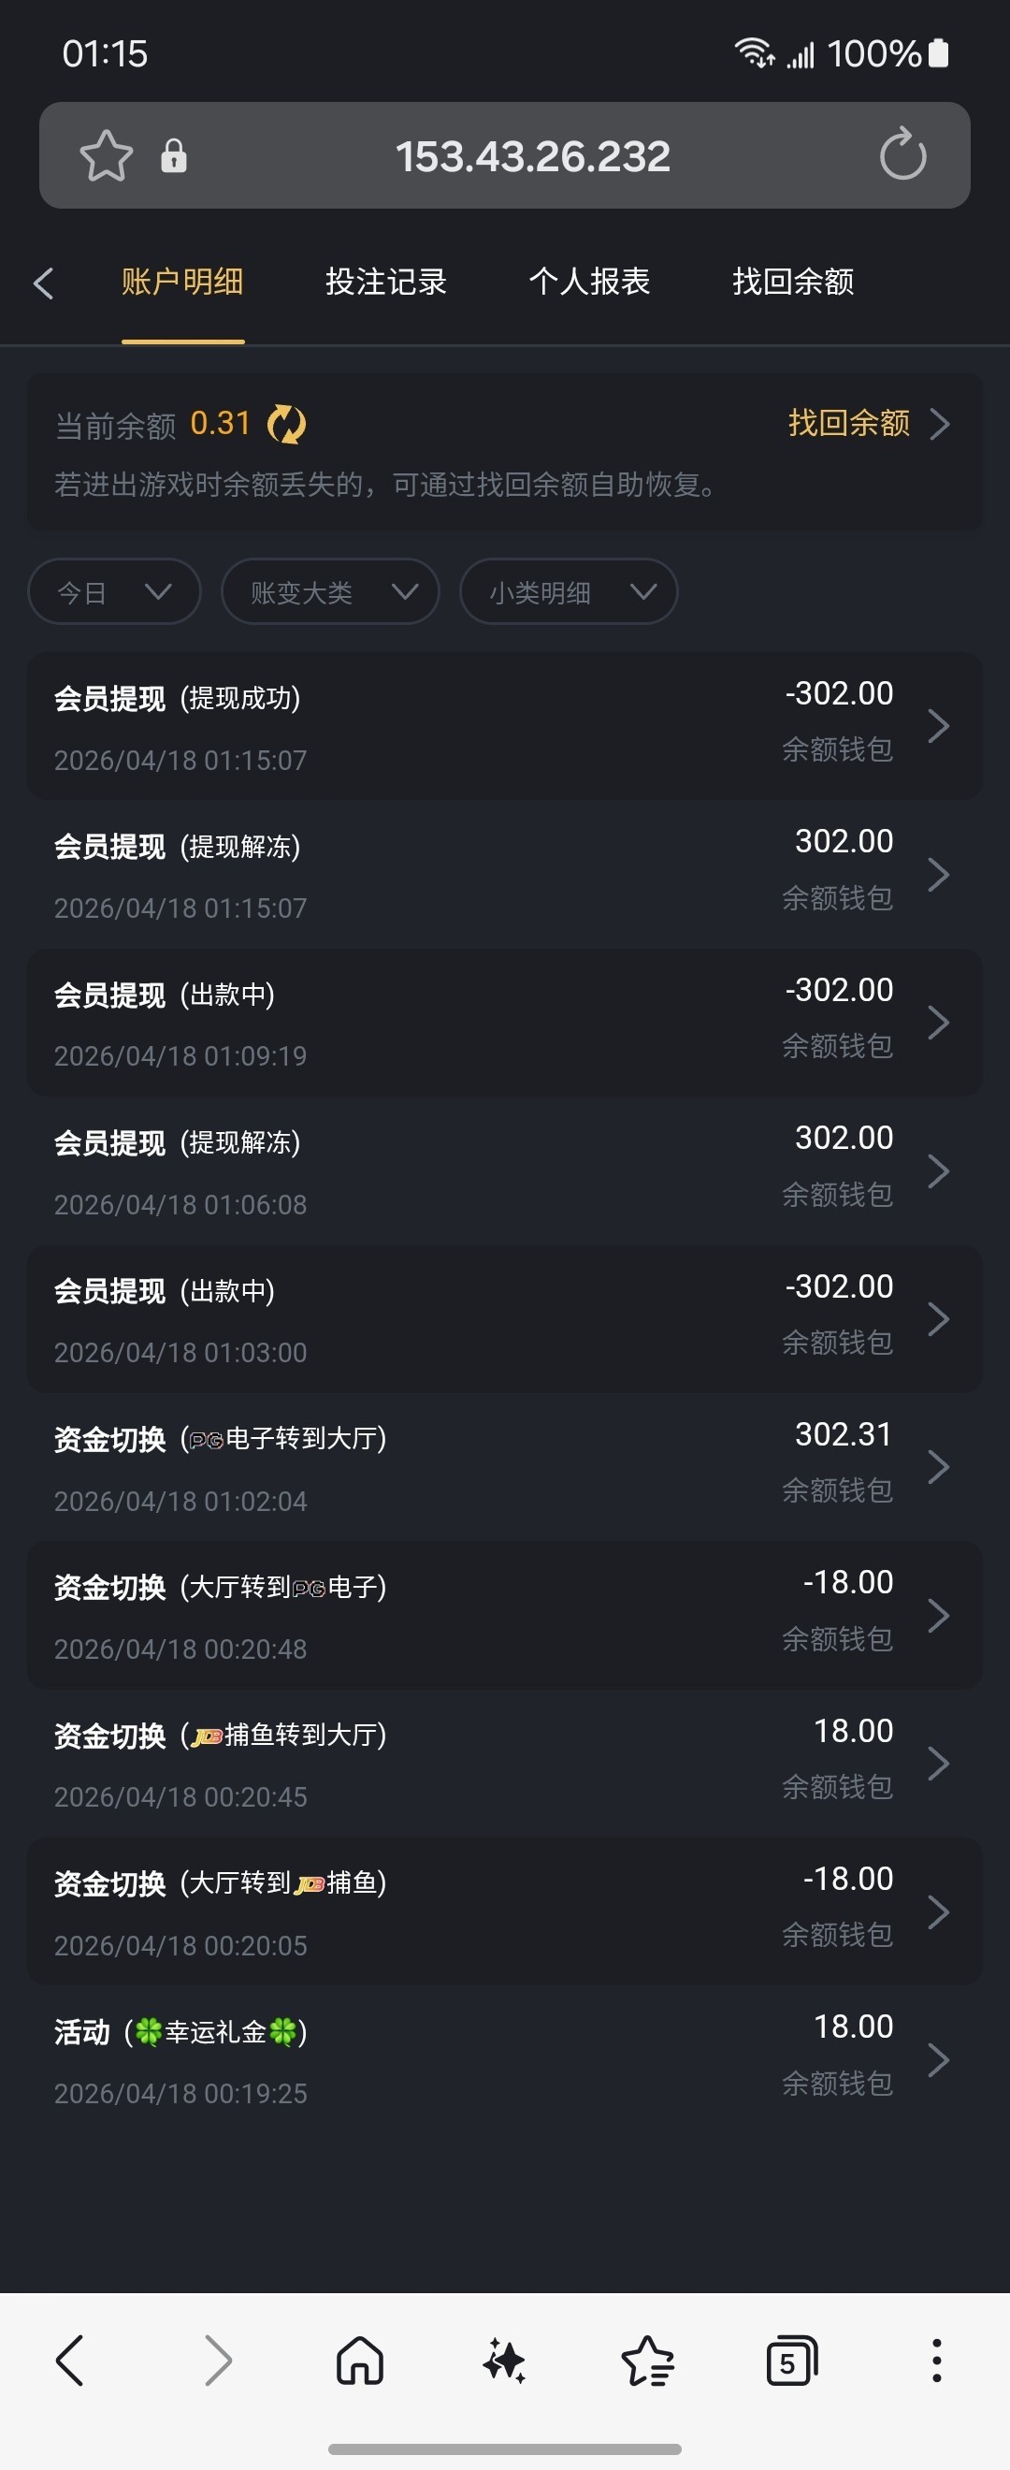Switch to the 投注记录 tab
This screenshot has height=2470, width=1010.
coord(386,282)
